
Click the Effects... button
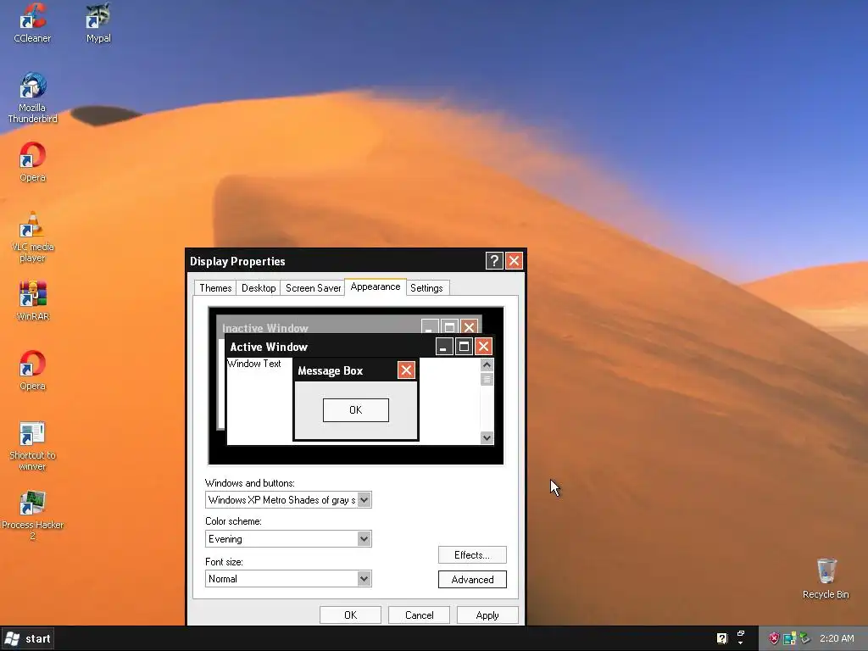coord(472,554)
